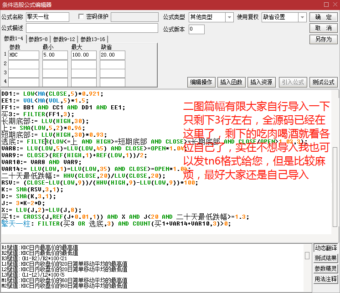The width and height of the screenshot is (340, 293).
Task: Click the 插入函数 button
Action: [x=231, y=82]
